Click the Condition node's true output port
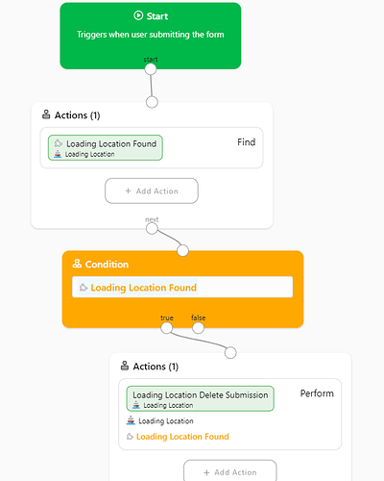The height and width of the screenshot is (481, 384). tap(166, 328)
